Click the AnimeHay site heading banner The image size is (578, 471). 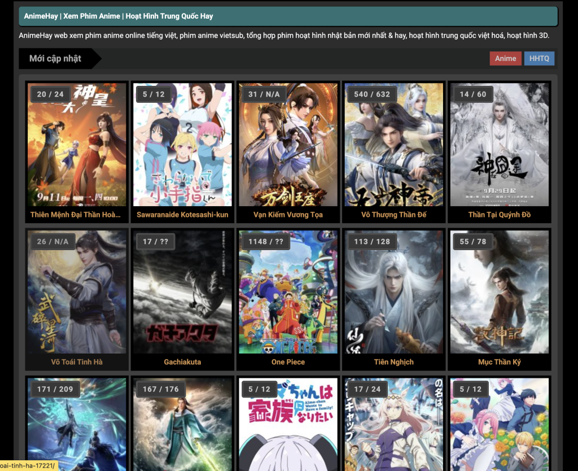click(x=288, y=16)
